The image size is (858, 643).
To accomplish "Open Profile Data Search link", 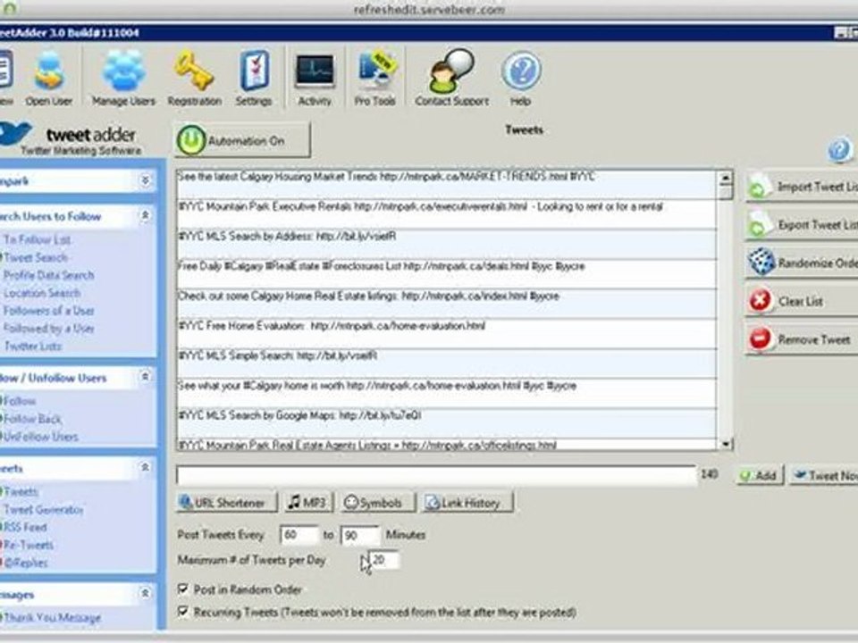I will click(48, 275).
